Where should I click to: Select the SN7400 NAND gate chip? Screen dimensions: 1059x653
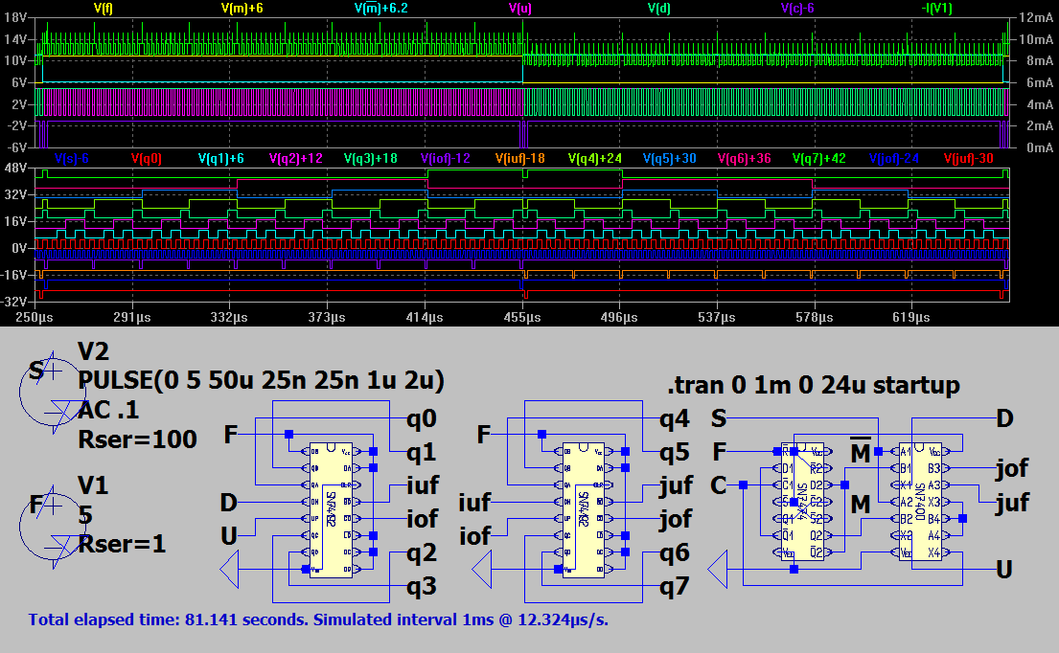click(x=922, y=501)
